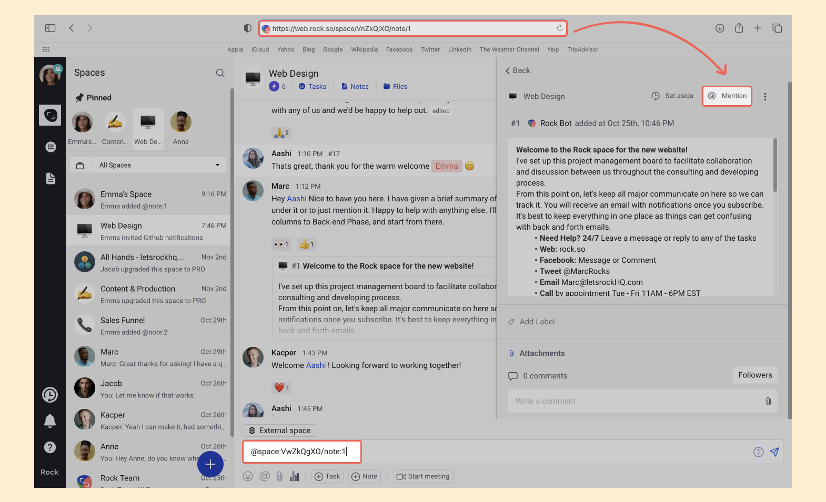Open the tasks list sidebar icon

click(x=51, y=147)
